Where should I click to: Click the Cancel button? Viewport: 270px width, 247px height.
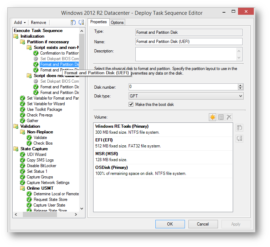coord(203,224)
